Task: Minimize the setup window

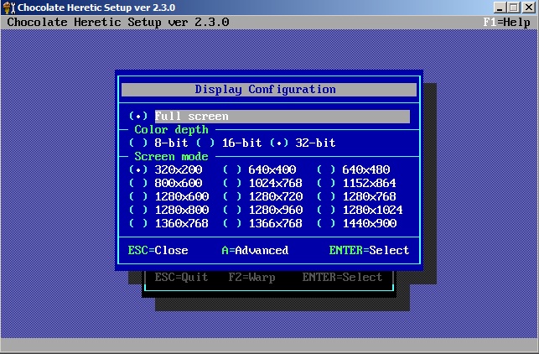Action: (500, 8)
